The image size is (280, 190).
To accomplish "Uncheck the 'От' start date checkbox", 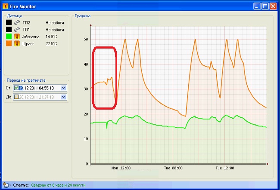I will pos(16,88).
